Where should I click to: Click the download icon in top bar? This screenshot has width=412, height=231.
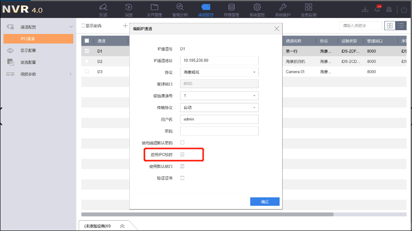pyautogui.click(x=365, y=9)
